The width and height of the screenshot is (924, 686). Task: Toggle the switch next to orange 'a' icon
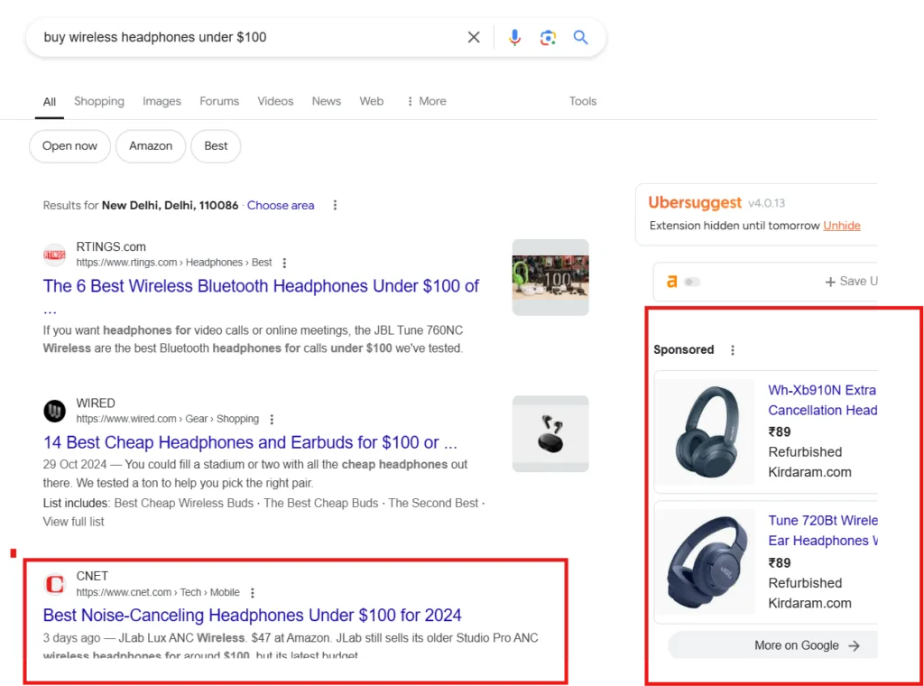[692, 282]
